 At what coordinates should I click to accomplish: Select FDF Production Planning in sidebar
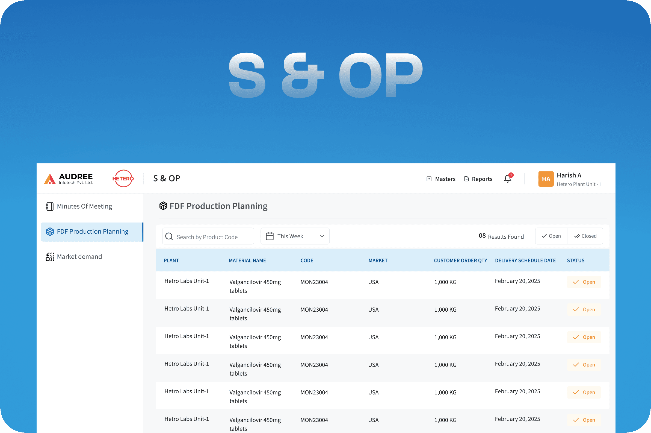click(x=92, y=232)
